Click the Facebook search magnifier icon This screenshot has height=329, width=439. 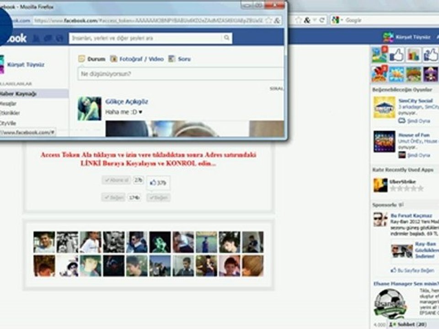tap(226, 38)
